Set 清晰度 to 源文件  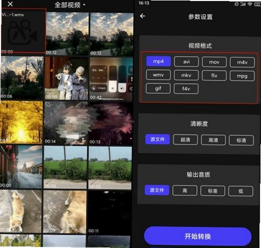click(157, 139)
